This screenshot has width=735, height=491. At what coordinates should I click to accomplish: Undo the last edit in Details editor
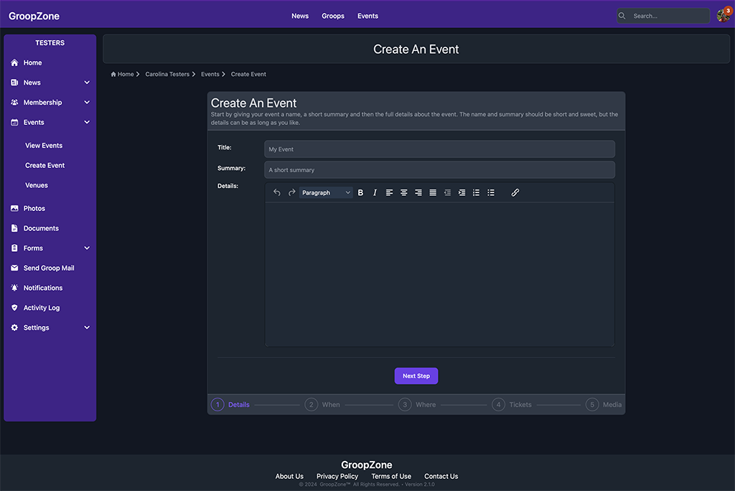tap(277, 193)
